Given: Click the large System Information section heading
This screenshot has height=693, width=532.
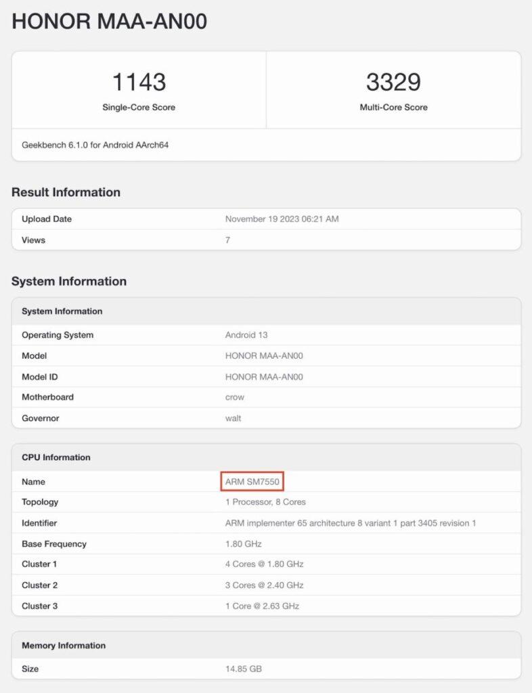Looking at the screenshot, I should click(x=69, y=282).
